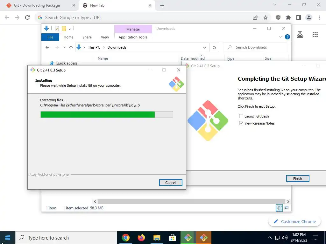Enable the Launch Git Bash checkbox
Image resolution: width=326 pixels, height=244 pixels.
[241, 116]
